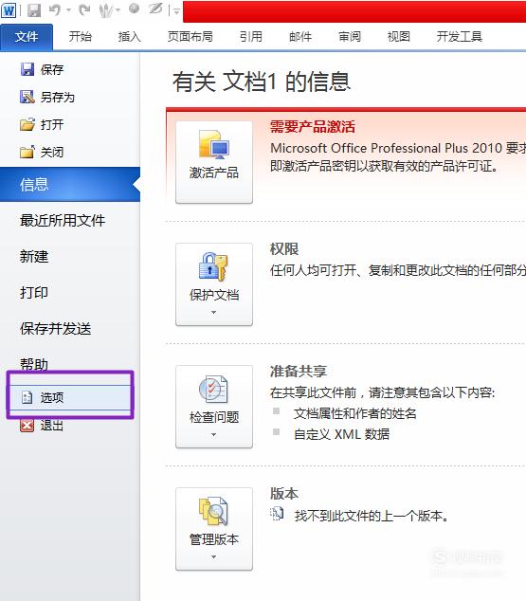Click the document icon next to 找不到此文件的上一个版本
Image resolution: width=526 pixels, height=601 pixels.
coord(277,514)
